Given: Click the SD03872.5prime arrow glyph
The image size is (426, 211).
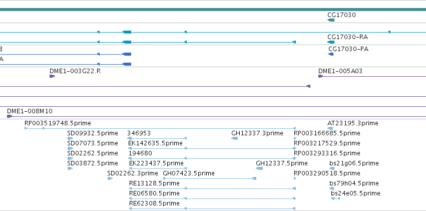Looking at the screenshot, I should click(70, 168).
